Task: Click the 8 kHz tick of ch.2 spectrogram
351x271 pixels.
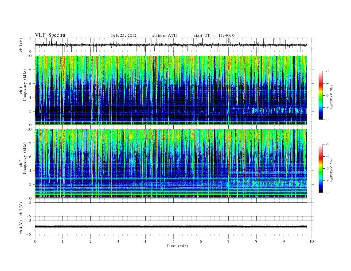Action: tap(31, 143)
